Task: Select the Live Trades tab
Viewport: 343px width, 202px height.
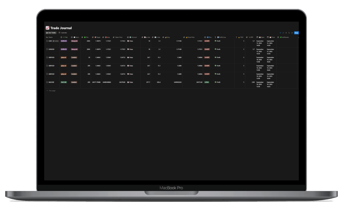Action: (x=51, y=33)
